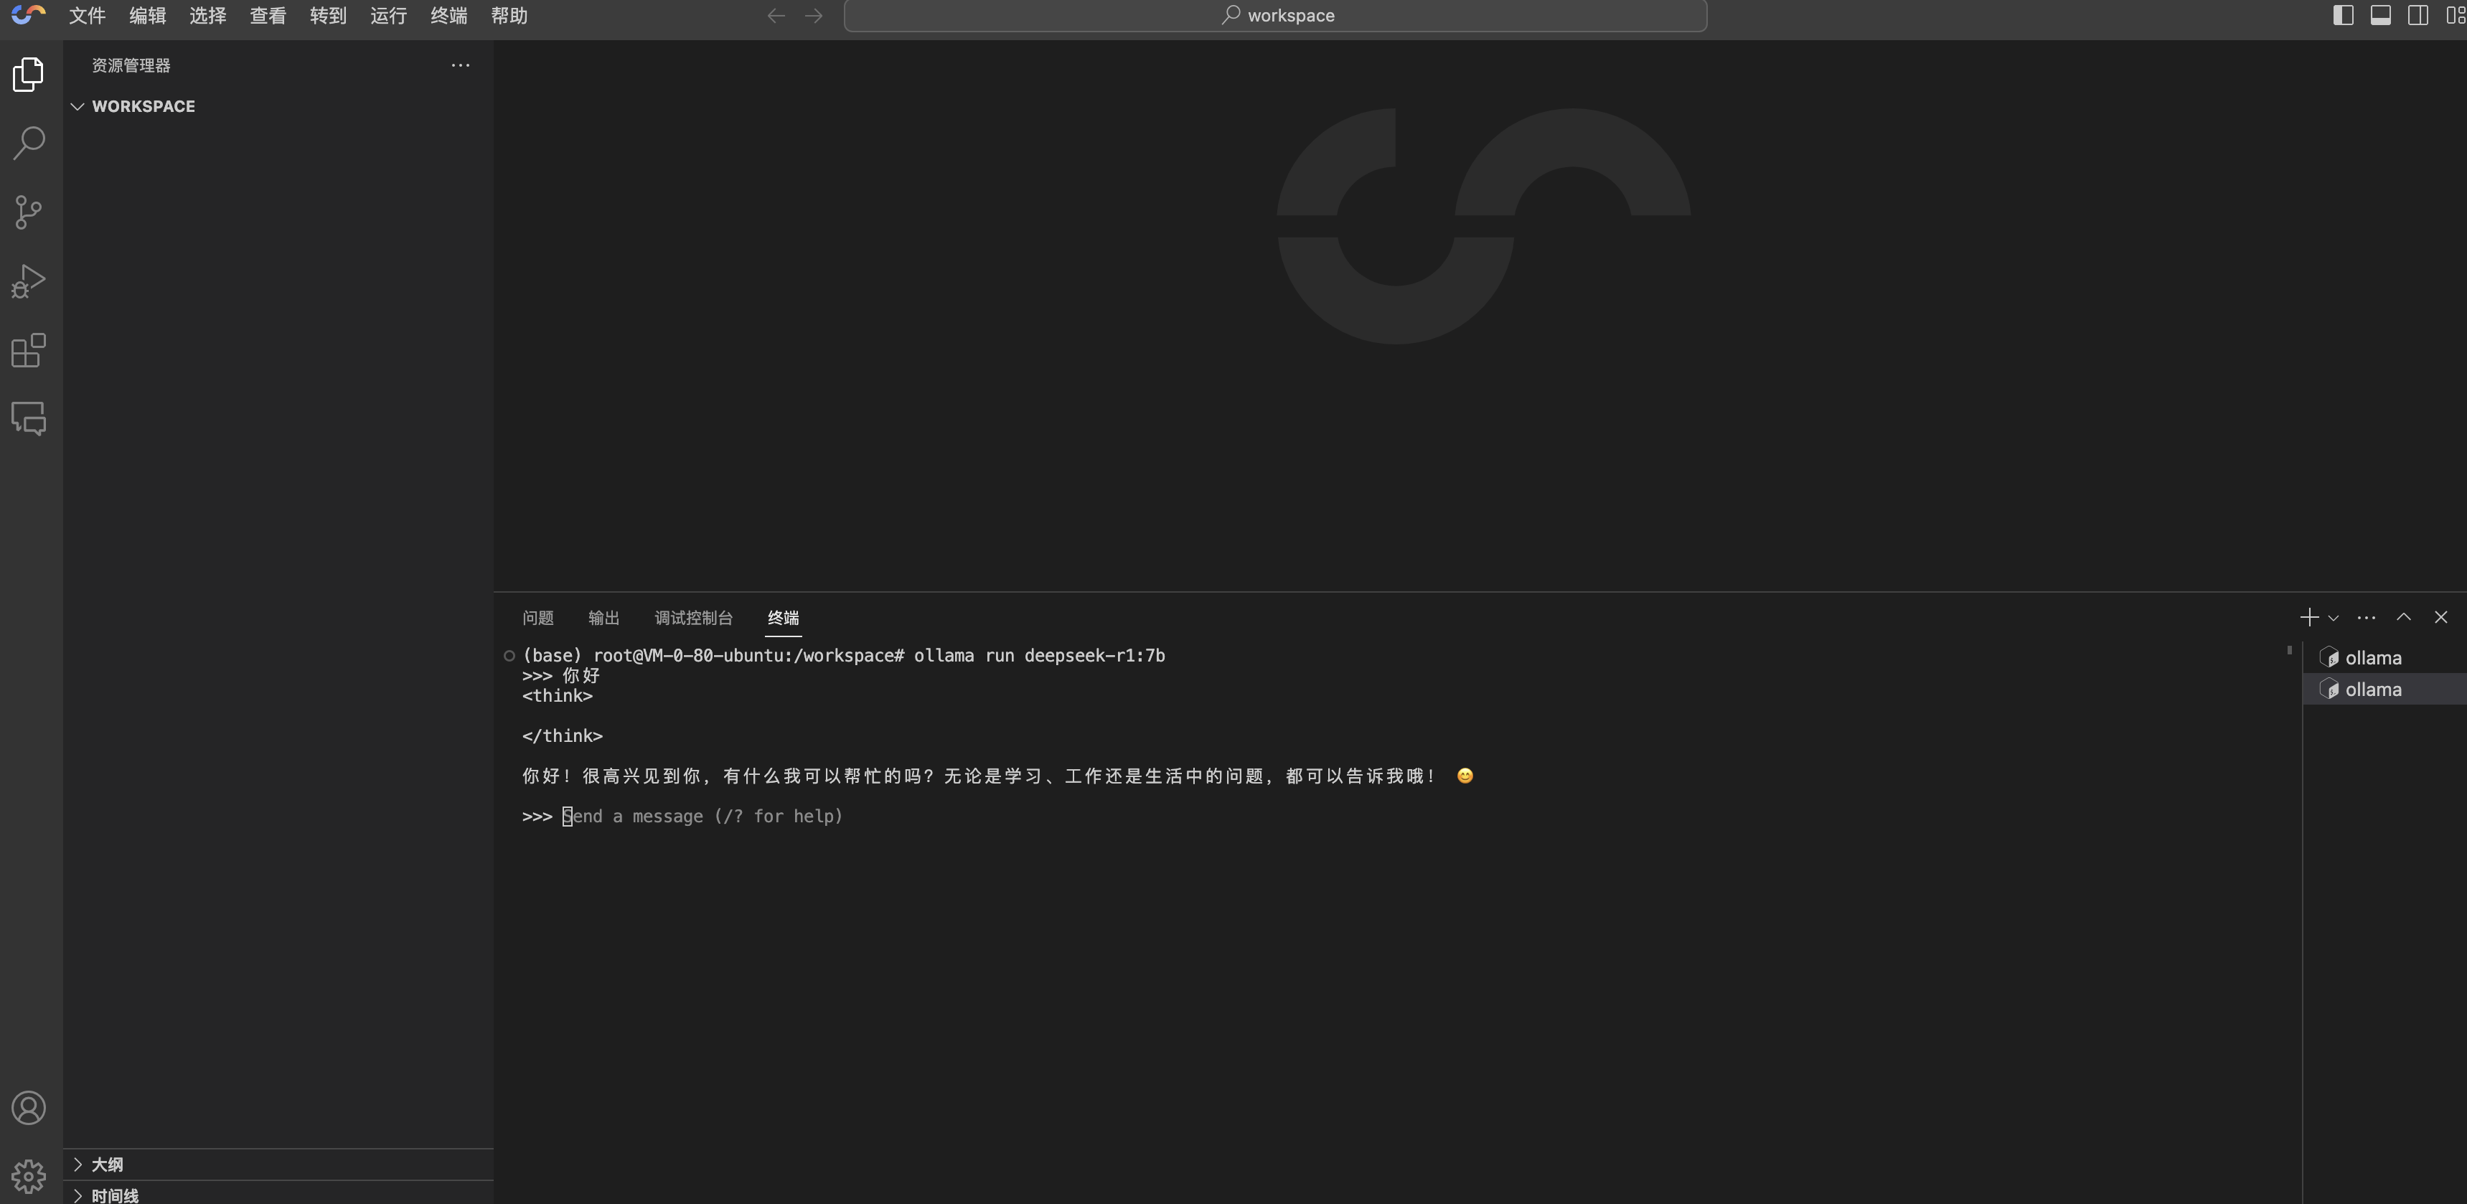Viewport: 2467px width, 1204px height.
Task: Maximize the panel with the up chevron
Action: coord(2404,617)
